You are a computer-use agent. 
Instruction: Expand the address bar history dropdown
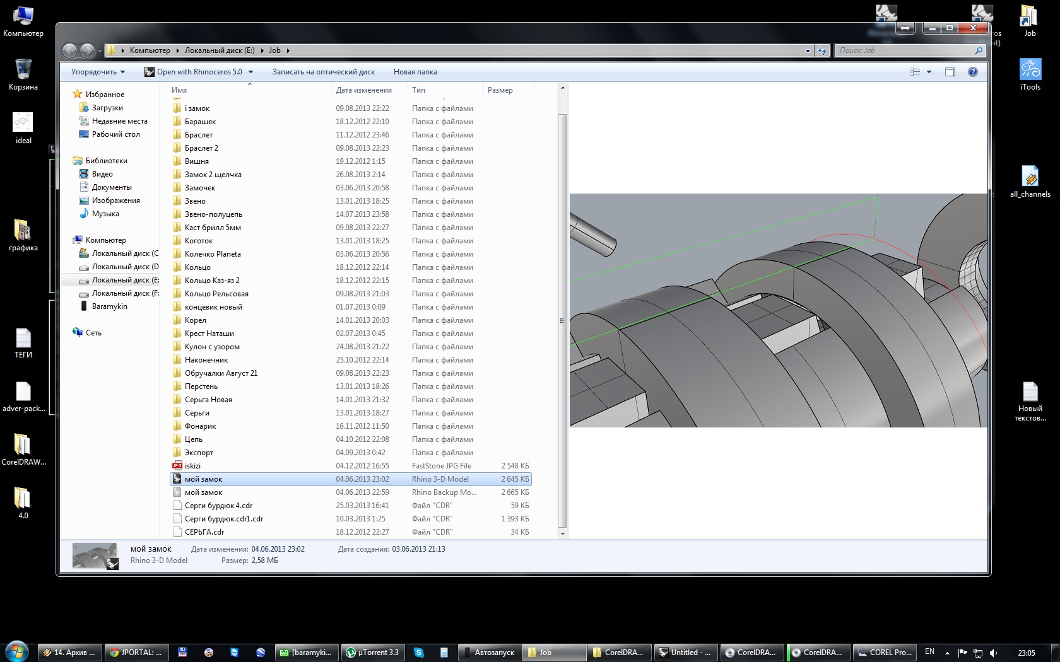808,50
